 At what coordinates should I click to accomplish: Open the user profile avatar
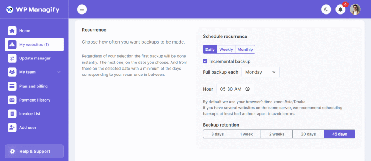coord(355,9)
